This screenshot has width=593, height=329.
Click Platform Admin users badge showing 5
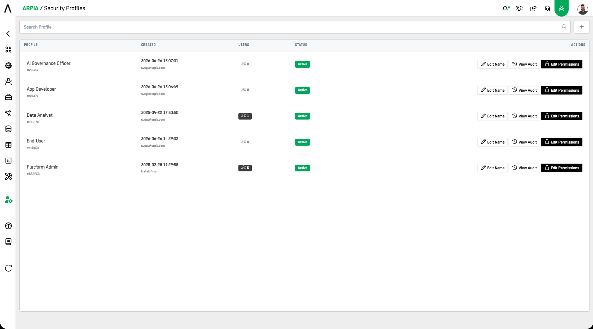click(245, 168)
